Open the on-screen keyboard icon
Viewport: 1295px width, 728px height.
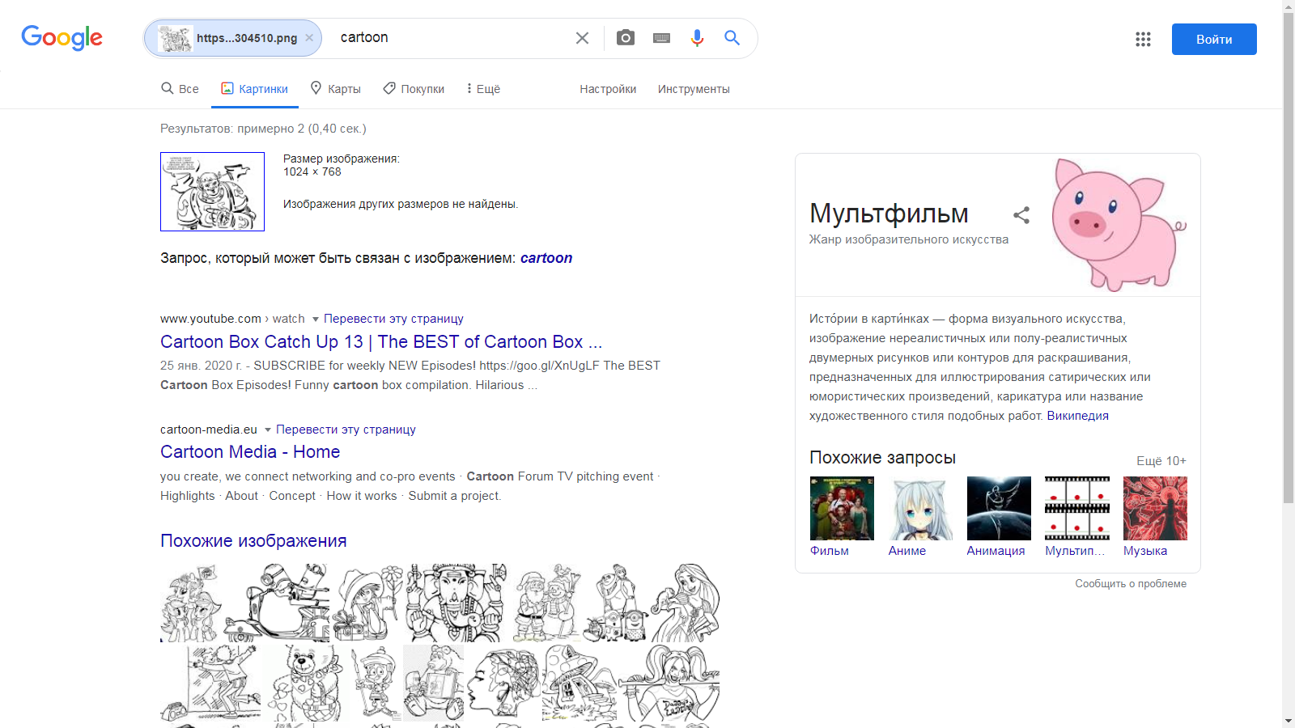coord(661,38)
